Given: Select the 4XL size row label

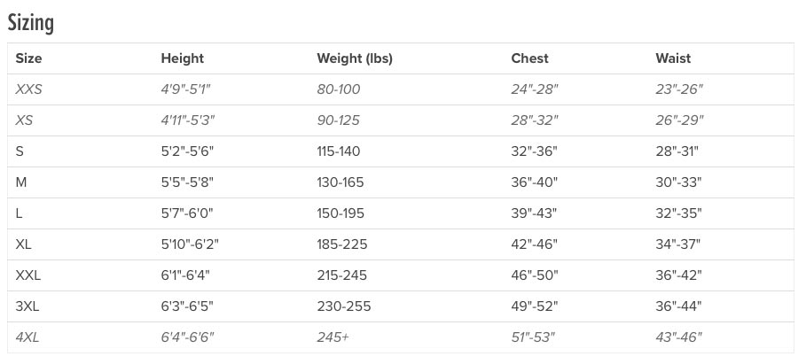Looking at the screenshot, I should [27, 337].
